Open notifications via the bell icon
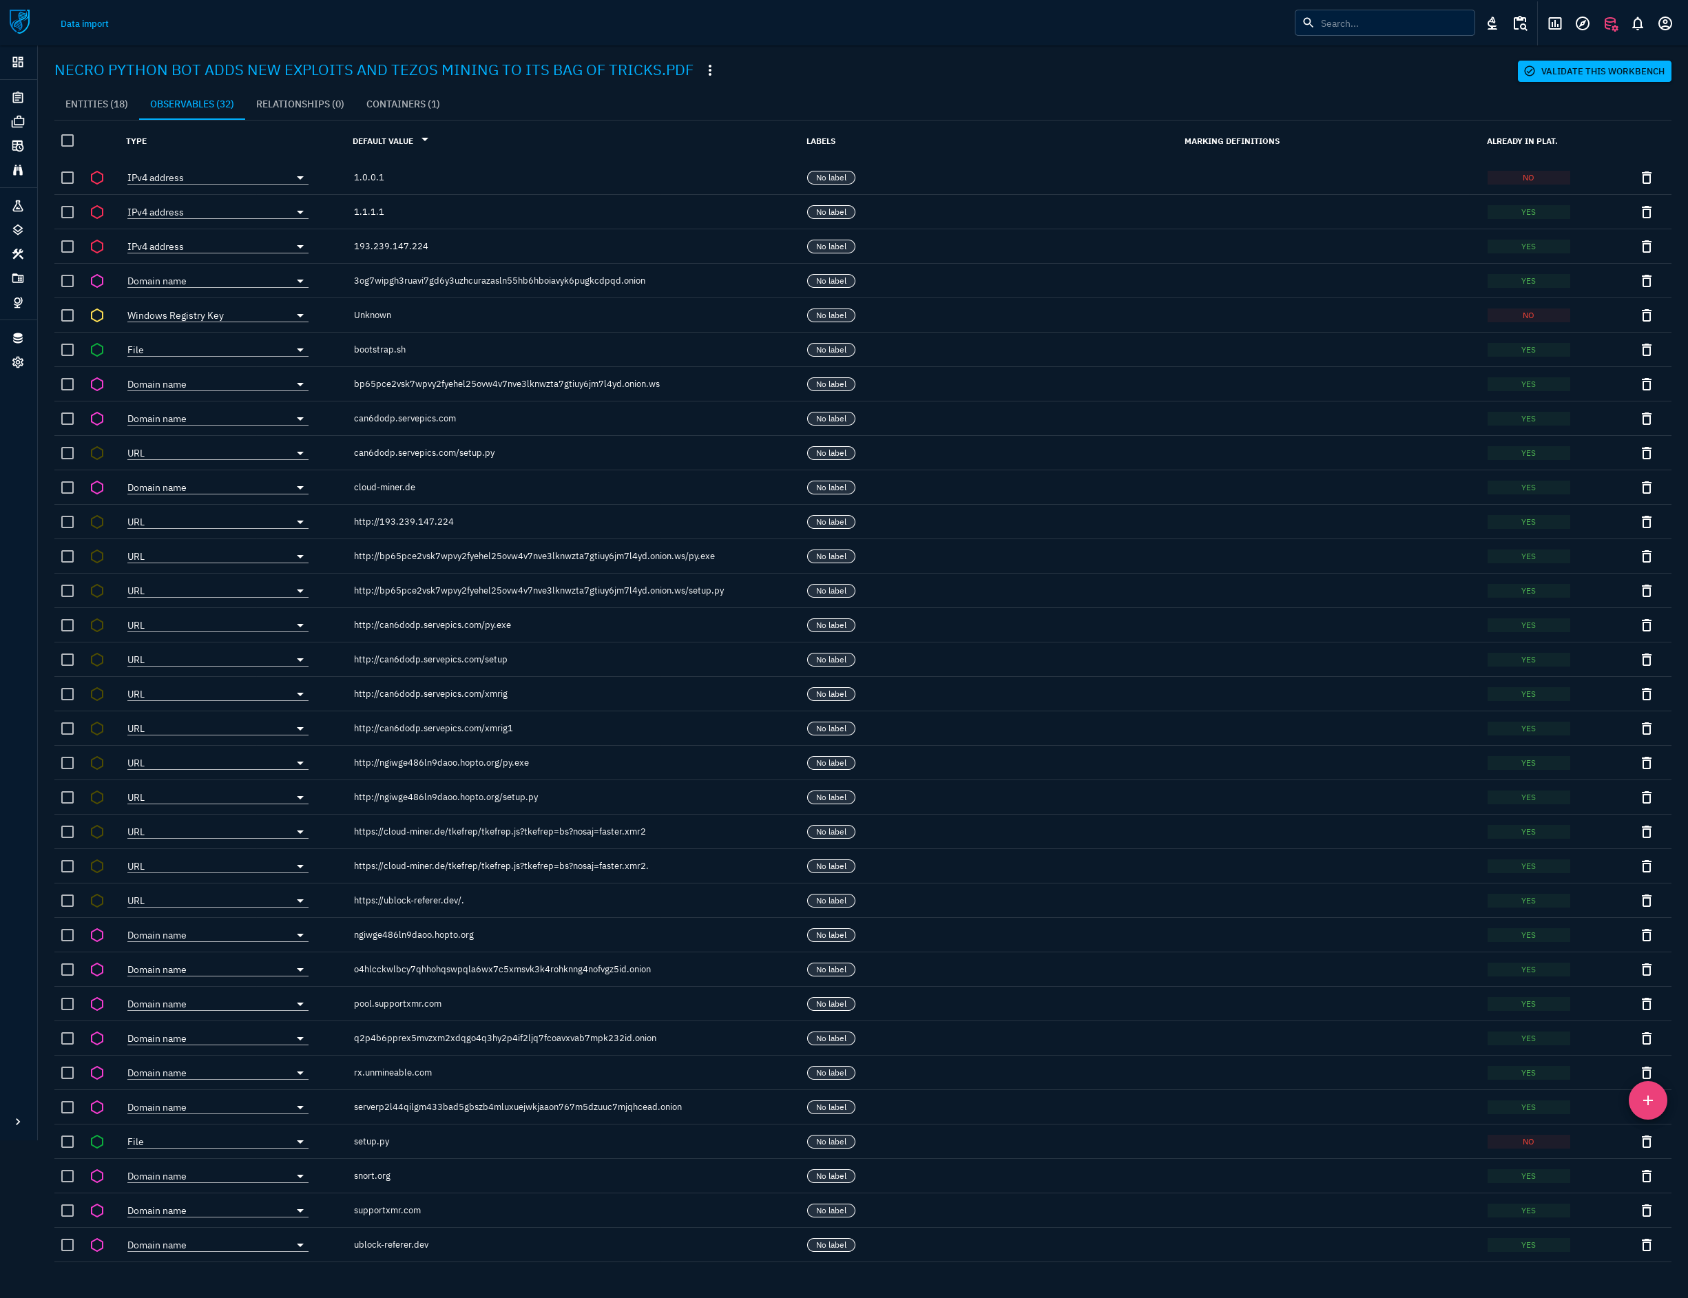The image size is (1688, 1298). coord(1637,23)
